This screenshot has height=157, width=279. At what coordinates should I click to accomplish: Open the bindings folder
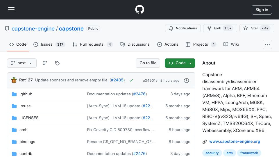(x=27, y=142)
